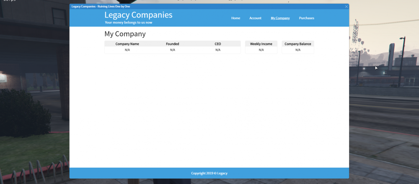The image size is (419, 184).
Task: Select the My Company nav link
Action: click(x=280, y=18)
